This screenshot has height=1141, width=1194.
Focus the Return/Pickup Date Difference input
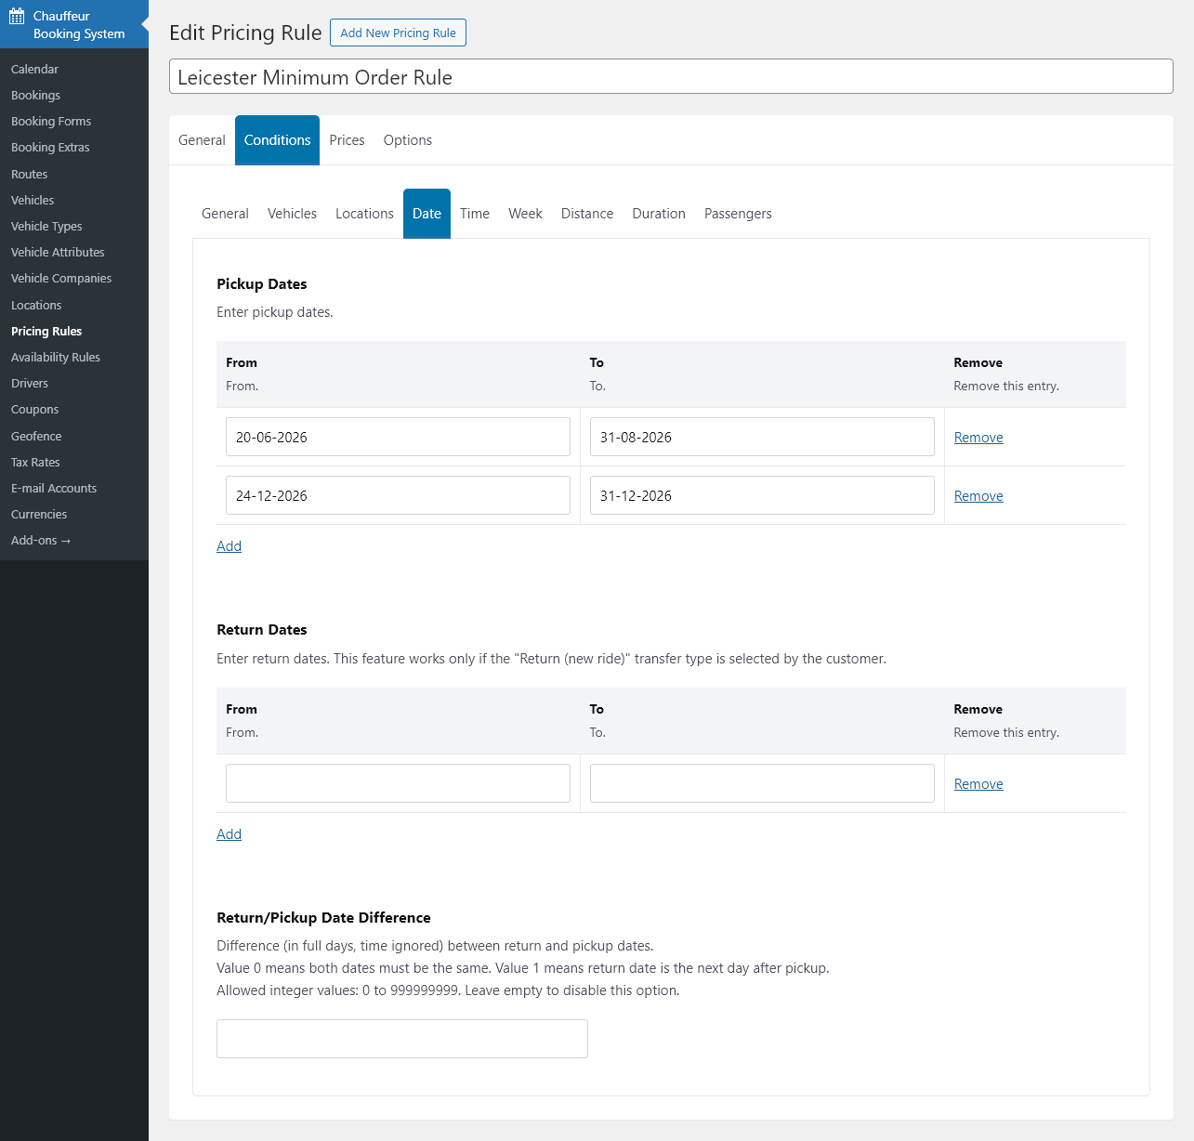click(401, 1039)
